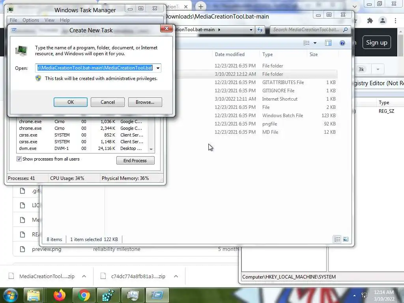Open a new Chrome tab with plus
Image resolution: width=404 pixels, height=303 pixels.
click(x=201, y=6)
